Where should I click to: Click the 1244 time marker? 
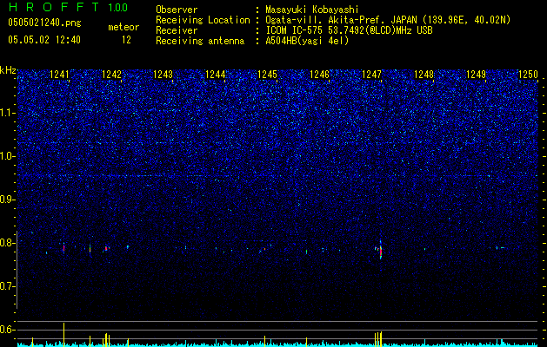[x=216, y=74]
